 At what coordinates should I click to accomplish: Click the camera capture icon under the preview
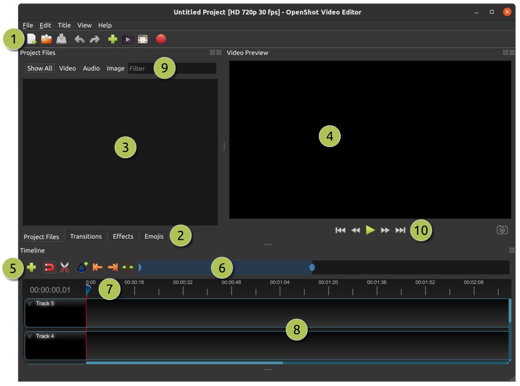pyautogui.click(x=501, y=229)
